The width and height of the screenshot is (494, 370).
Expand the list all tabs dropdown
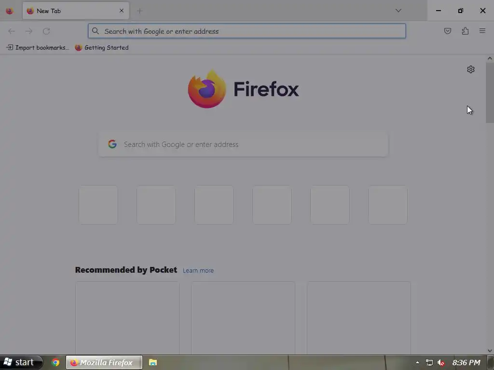[398, 11]
